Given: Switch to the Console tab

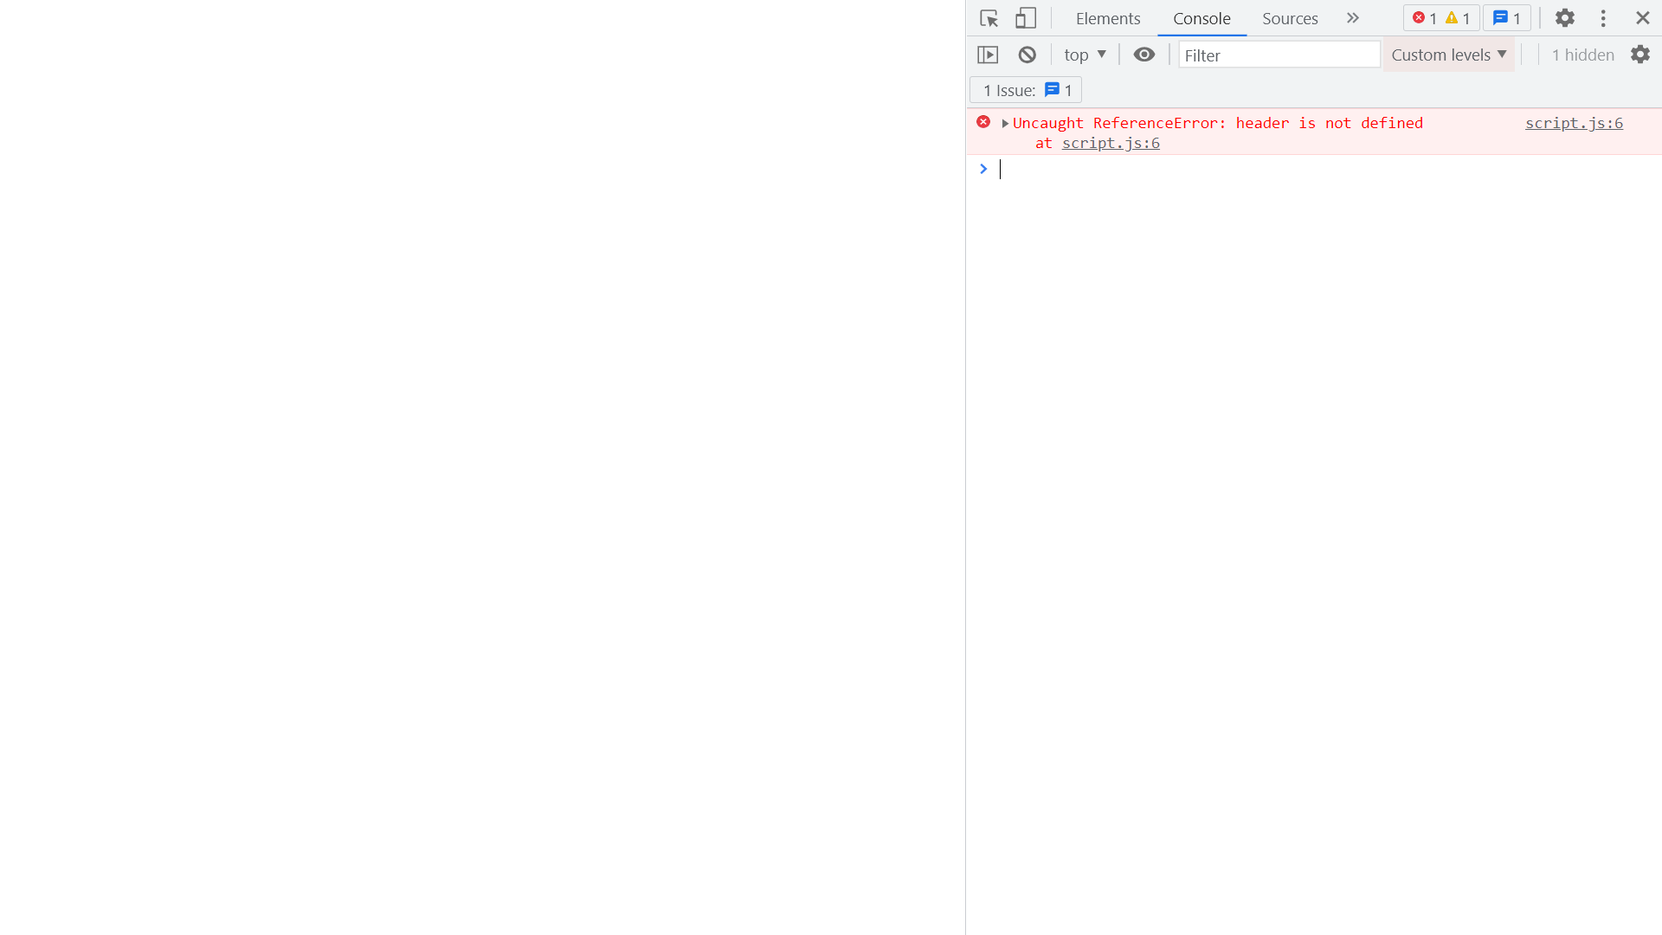Looking at the screenshot, I should point(1201,18).
